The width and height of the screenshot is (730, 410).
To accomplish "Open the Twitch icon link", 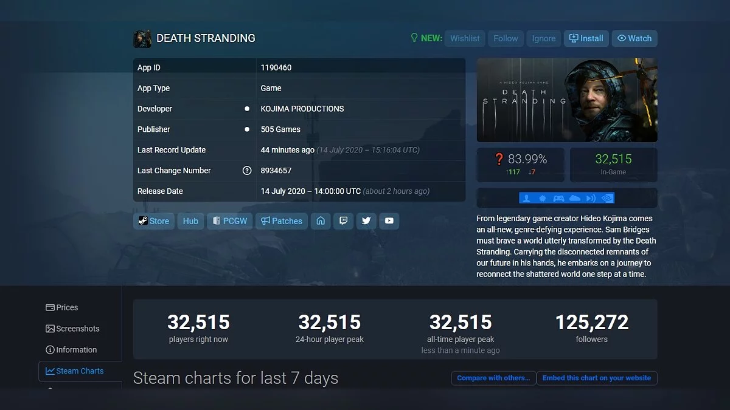I will [x=343, y=221].
